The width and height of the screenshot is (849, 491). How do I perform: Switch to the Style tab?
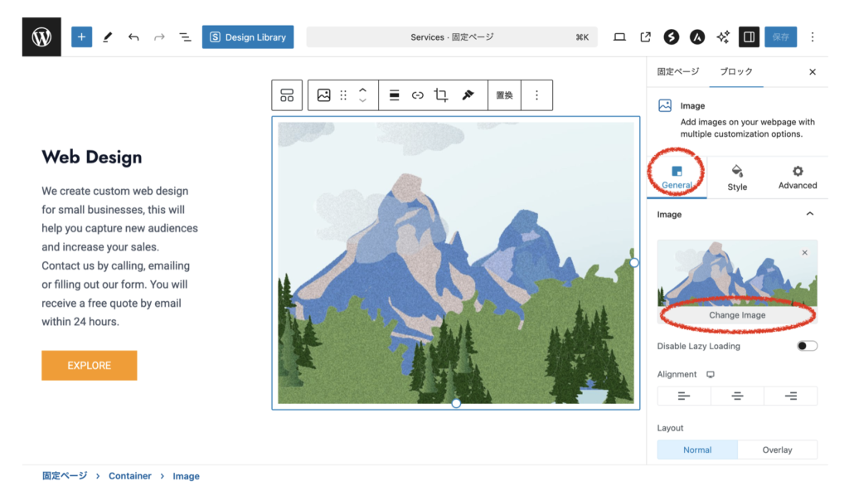click(737, 177)
